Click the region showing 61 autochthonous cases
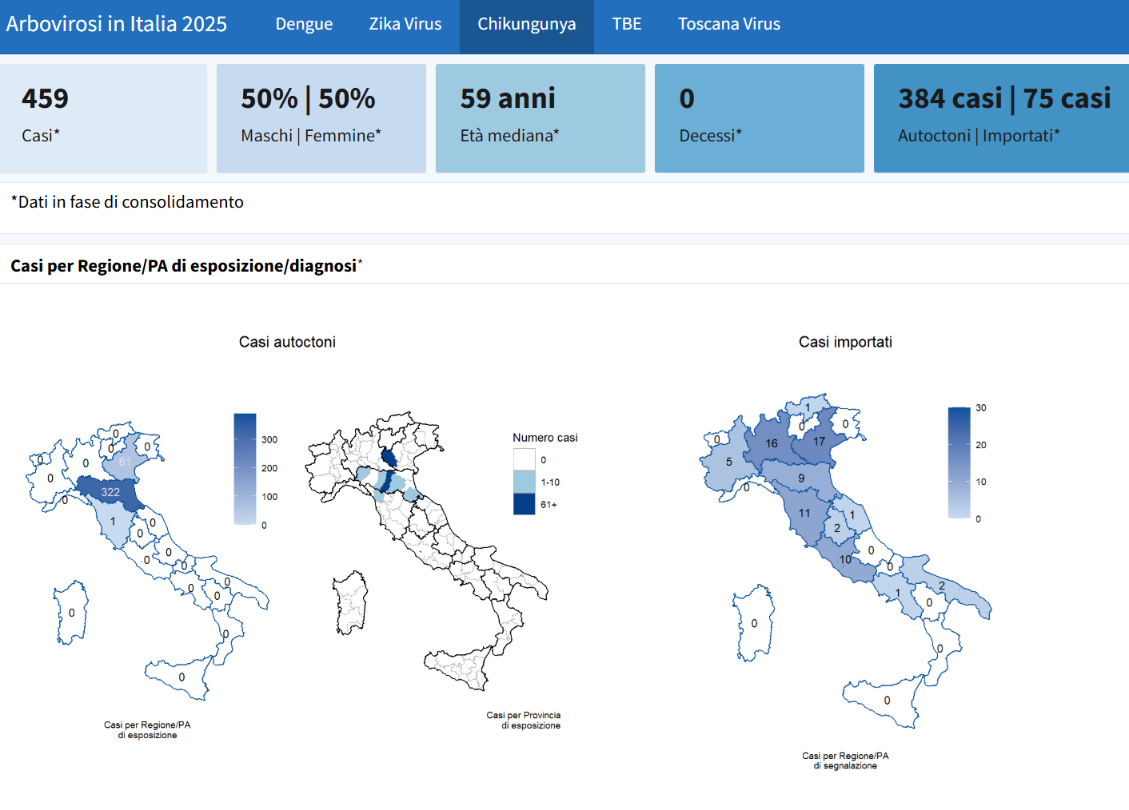 coord(124,463)
